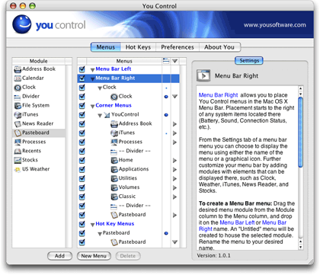The image size is (320, 275).
Task: Click the New Menu button
Action: click(94, 256)
